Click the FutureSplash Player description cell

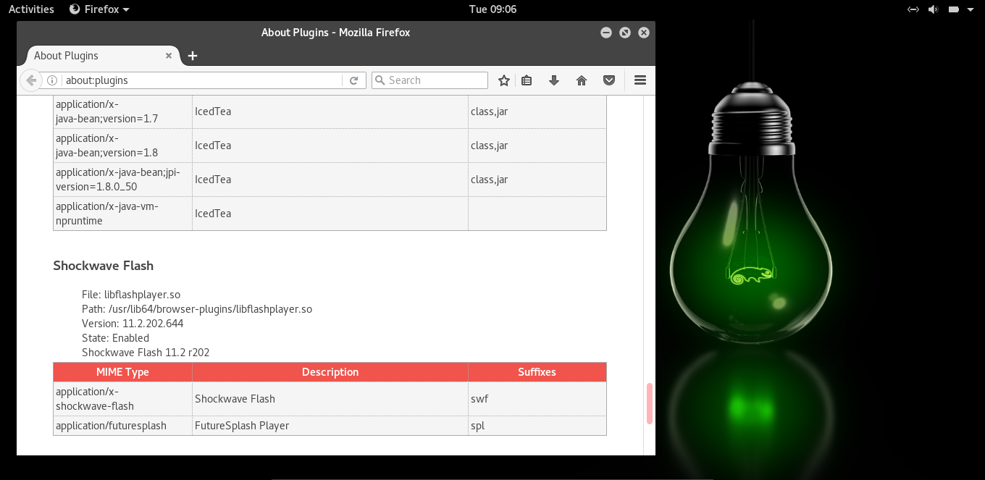(x=330, y=426)
